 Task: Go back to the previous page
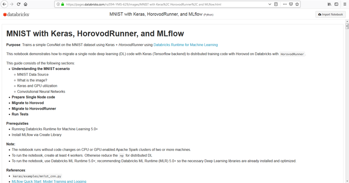5,4
